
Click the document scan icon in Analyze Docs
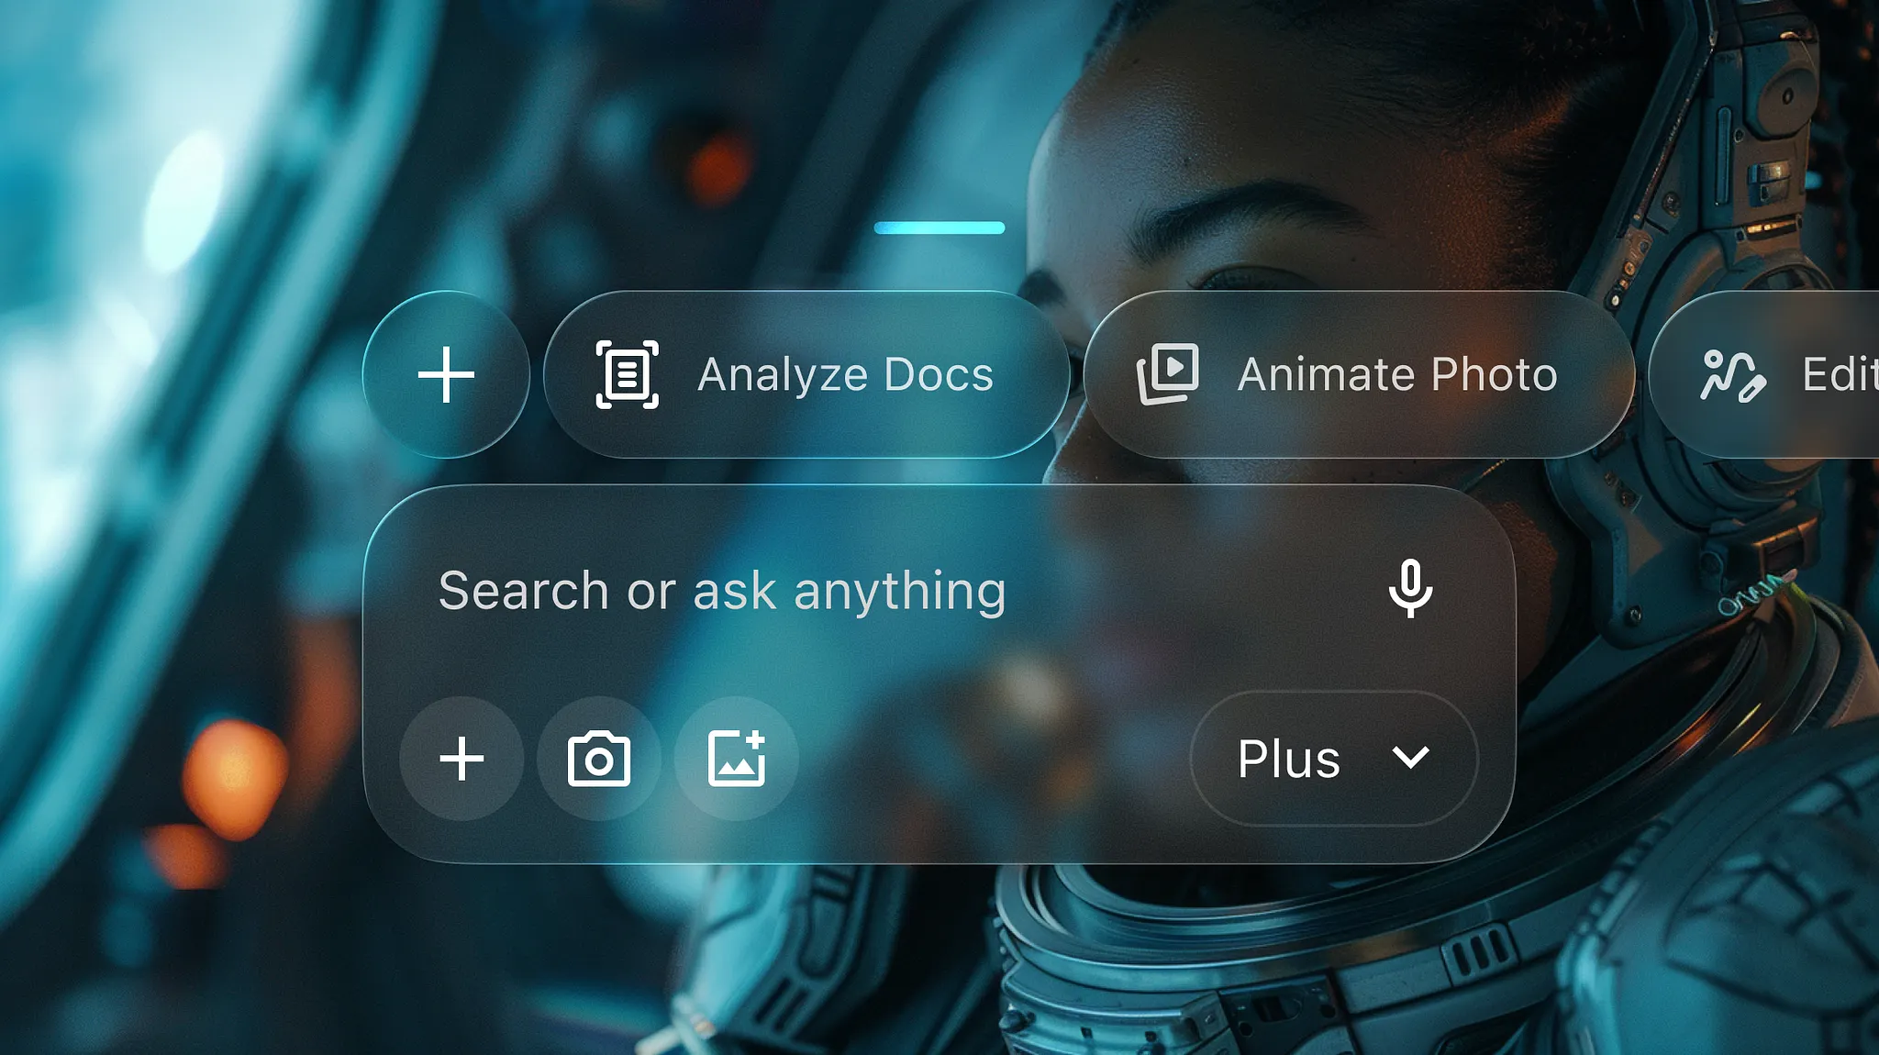[x=628, y=374]
